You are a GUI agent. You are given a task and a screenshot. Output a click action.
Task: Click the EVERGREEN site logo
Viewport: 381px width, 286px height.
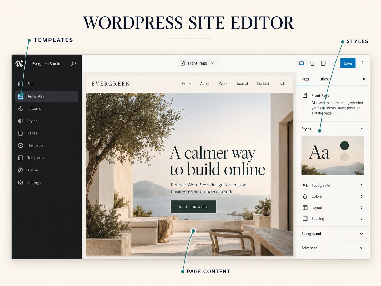pos(111,84)
